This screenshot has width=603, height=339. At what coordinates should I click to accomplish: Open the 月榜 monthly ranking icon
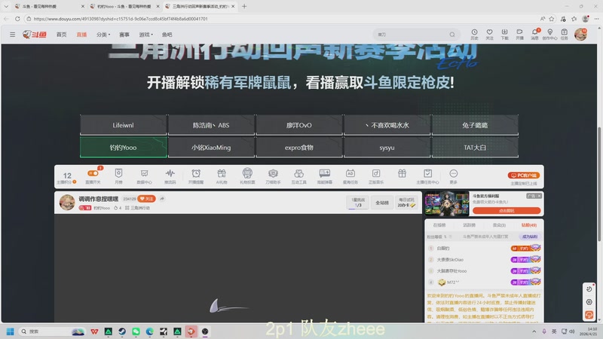(118, 176)
